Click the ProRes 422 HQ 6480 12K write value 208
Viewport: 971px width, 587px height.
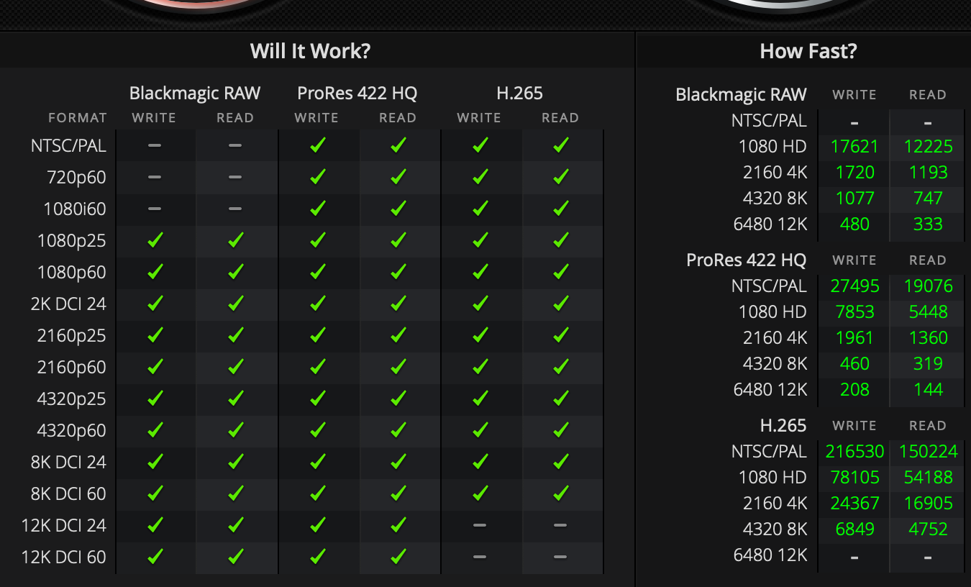point(854,390)
